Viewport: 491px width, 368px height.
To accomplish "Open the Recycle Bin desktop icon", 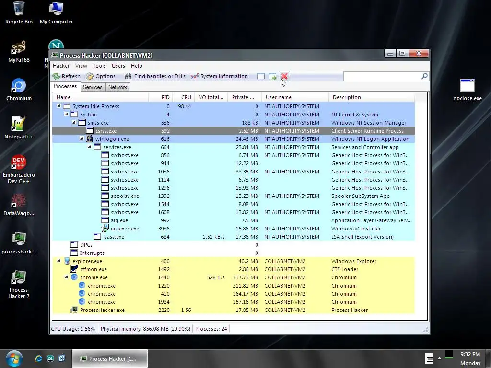I will pos(19,13).
